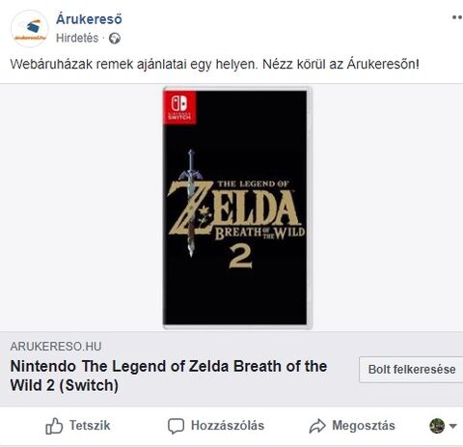Image resolution: width=463 pixels, height=447 pixels.
Task: Select the Hozzászólás comment action
Action: pyautogui.click(x=228, y=426)
